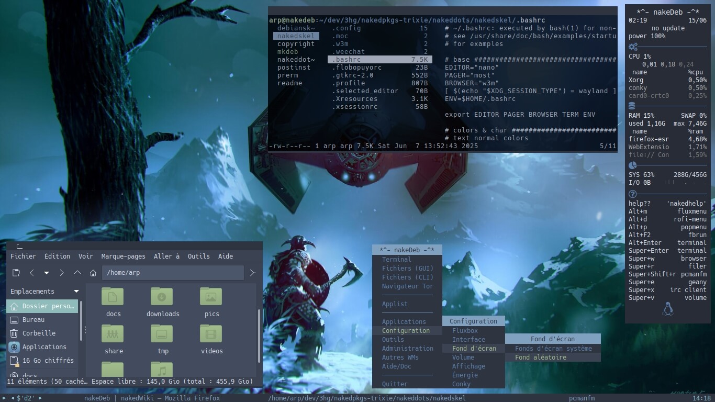Click the file view vertical scrollbar
Viewport: 715px width, 402px height.
click(259, 335)
